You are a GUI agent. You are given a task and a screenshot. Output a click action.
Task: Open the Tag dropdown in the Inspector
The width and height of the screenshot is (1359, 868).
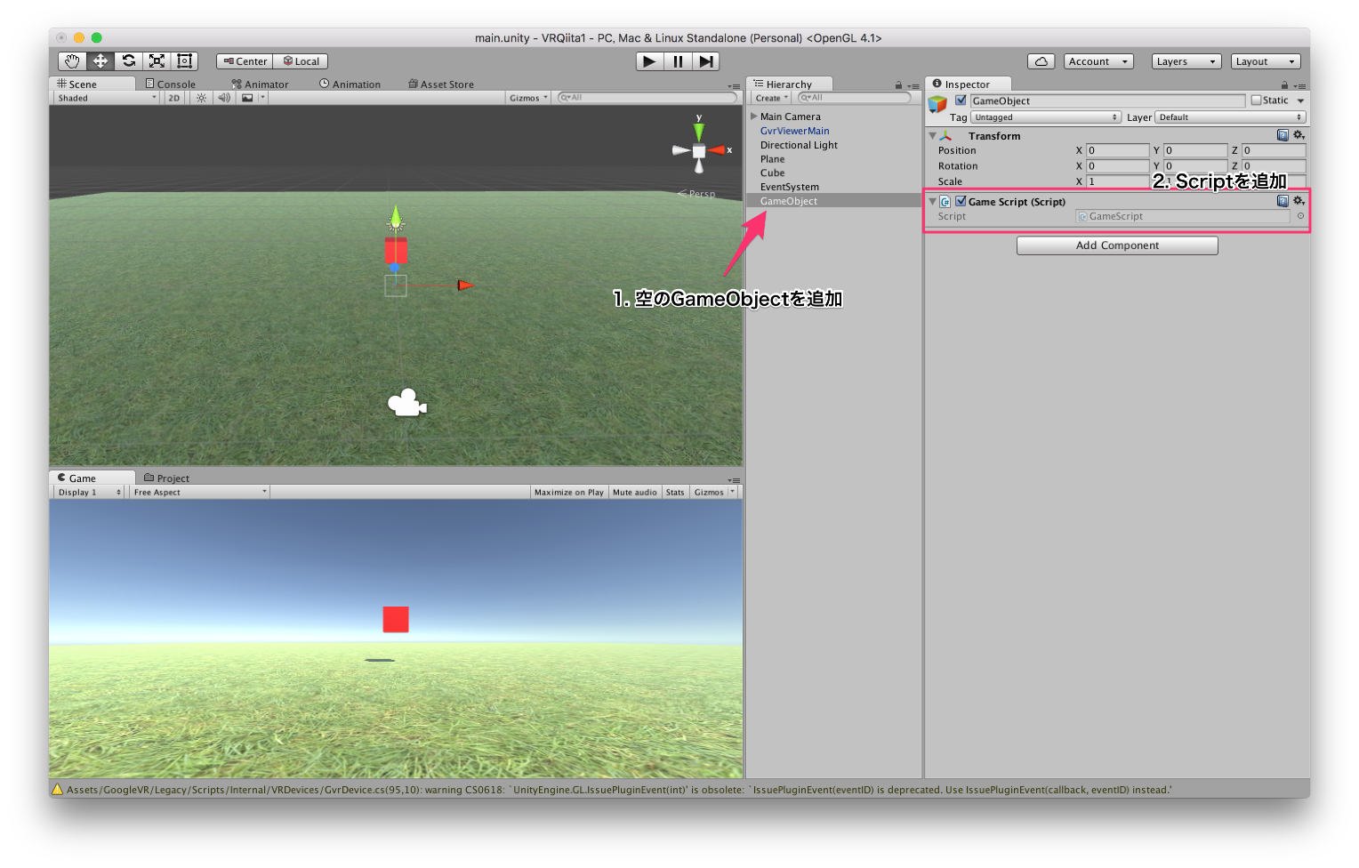point(1046,117)
